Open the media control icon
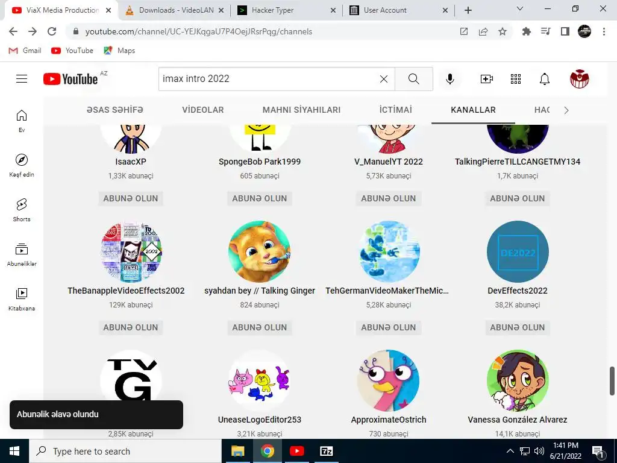617x463 pixels. [x=545, y=31]
